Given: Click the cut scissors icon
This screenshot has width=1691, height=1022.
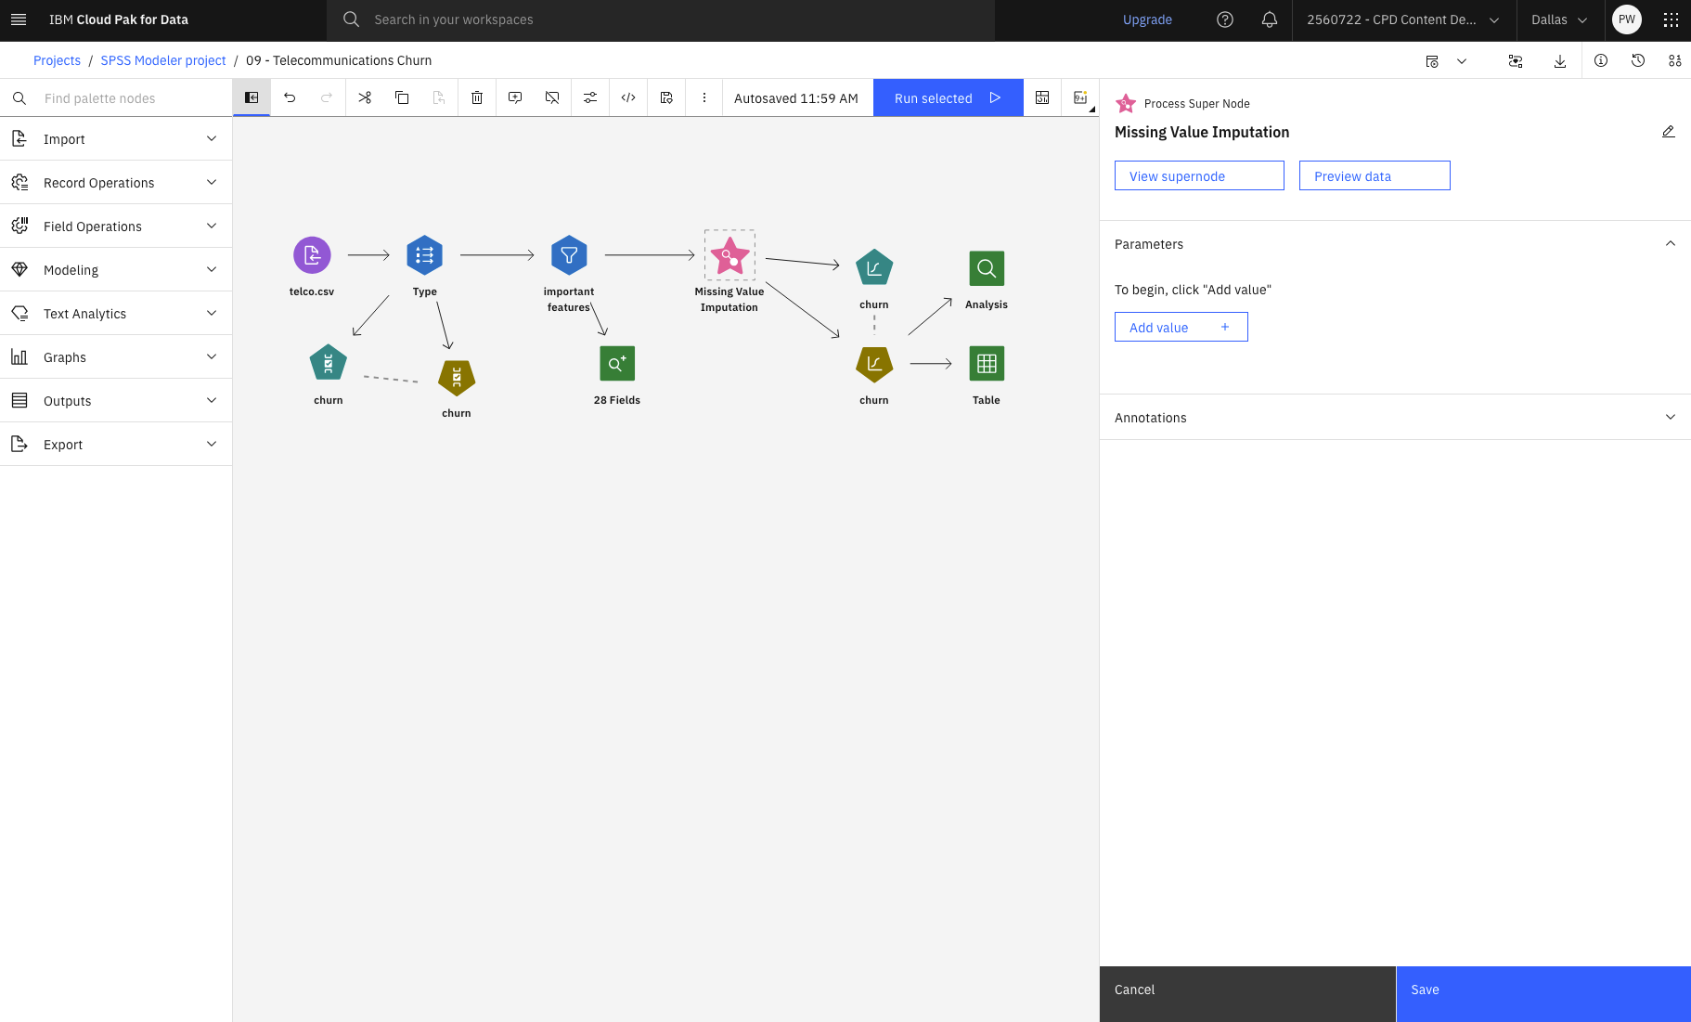Looking at the screenshot, I should click(x=365, y=97).
